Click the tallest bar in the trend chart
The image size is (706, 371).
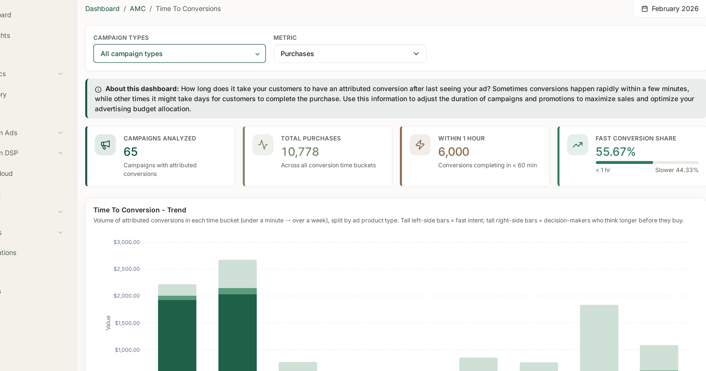(x=237, y=315)
